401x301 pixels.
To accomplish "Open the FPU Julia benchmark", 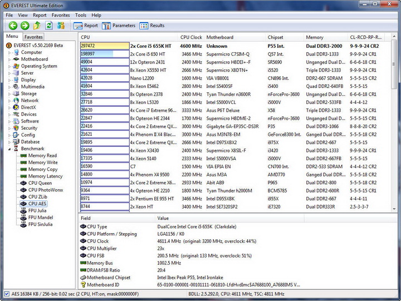I will pyautogui.click(x=37, y=211).
